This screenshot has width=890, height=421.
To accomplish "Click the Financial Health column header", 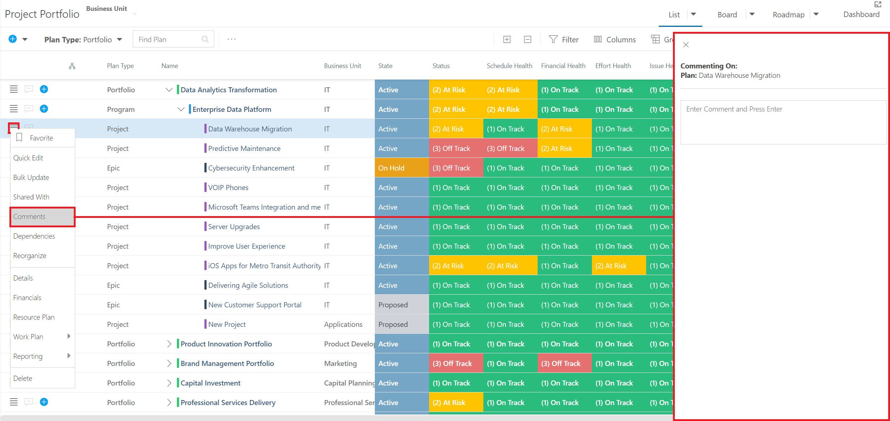I will click(x=563, y=66).
